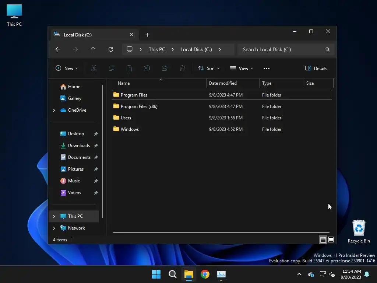
Task: Show hidden tray icons chevron
Action: (299, 274)
